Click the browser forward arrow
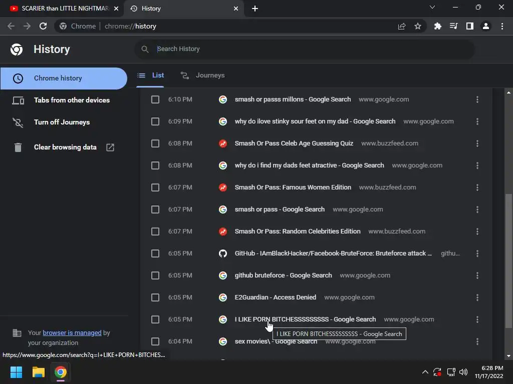This screenshot has width=513, height=384. (27, 26)
